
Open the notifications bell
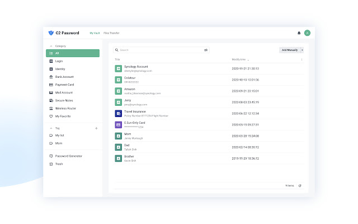[299, 33]
